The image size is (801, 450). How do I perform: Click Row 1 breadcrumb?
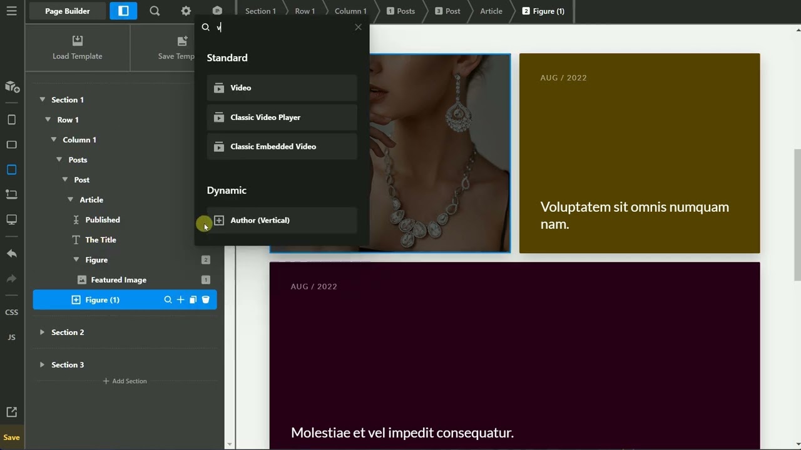(305, 11)
